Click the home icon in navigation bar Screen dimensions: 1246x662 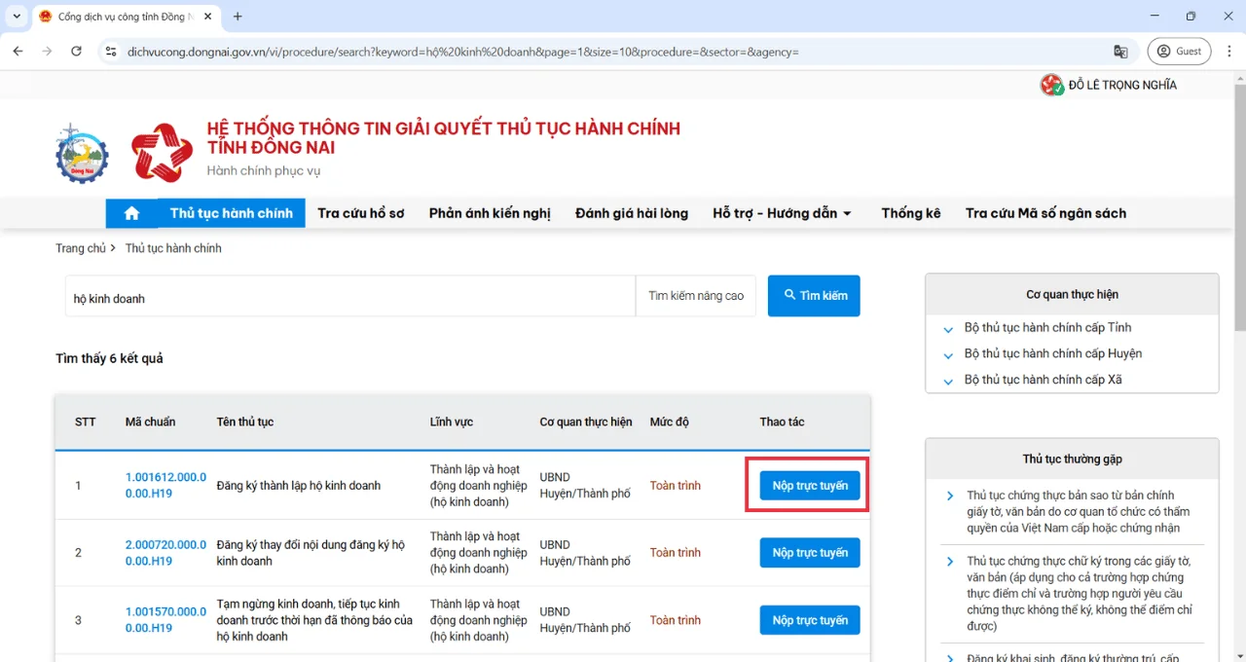click(131, 213)
